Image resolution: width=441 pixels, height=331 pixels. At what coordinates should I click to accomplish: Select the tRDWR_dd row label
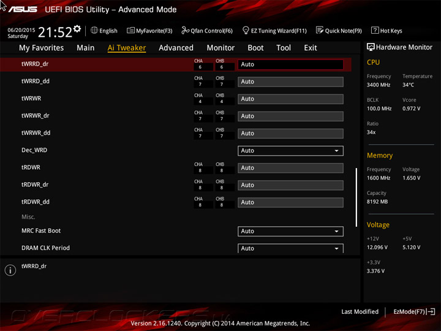pyautogui.click(x=36, y=202)
